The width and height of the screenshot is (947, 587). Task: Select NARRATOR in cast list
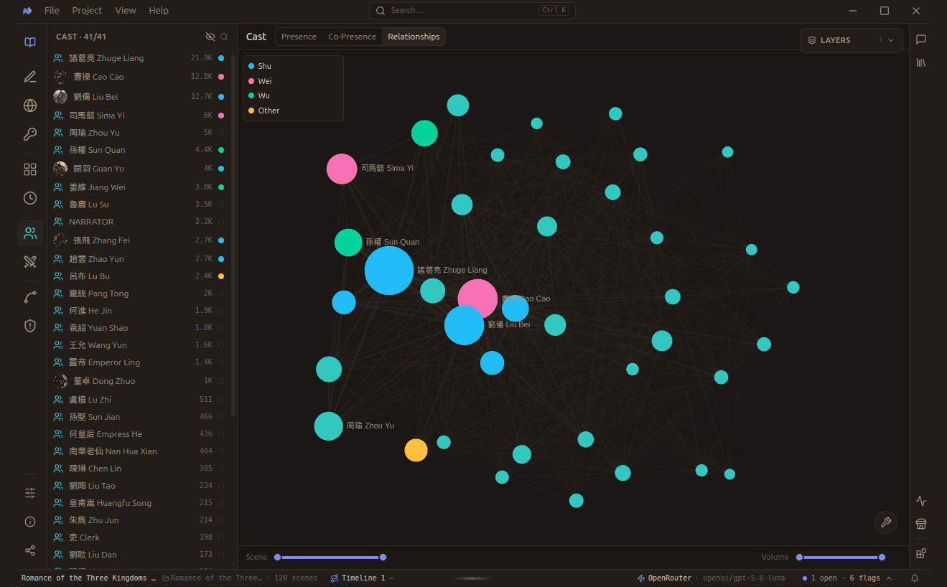click(141, 222)
